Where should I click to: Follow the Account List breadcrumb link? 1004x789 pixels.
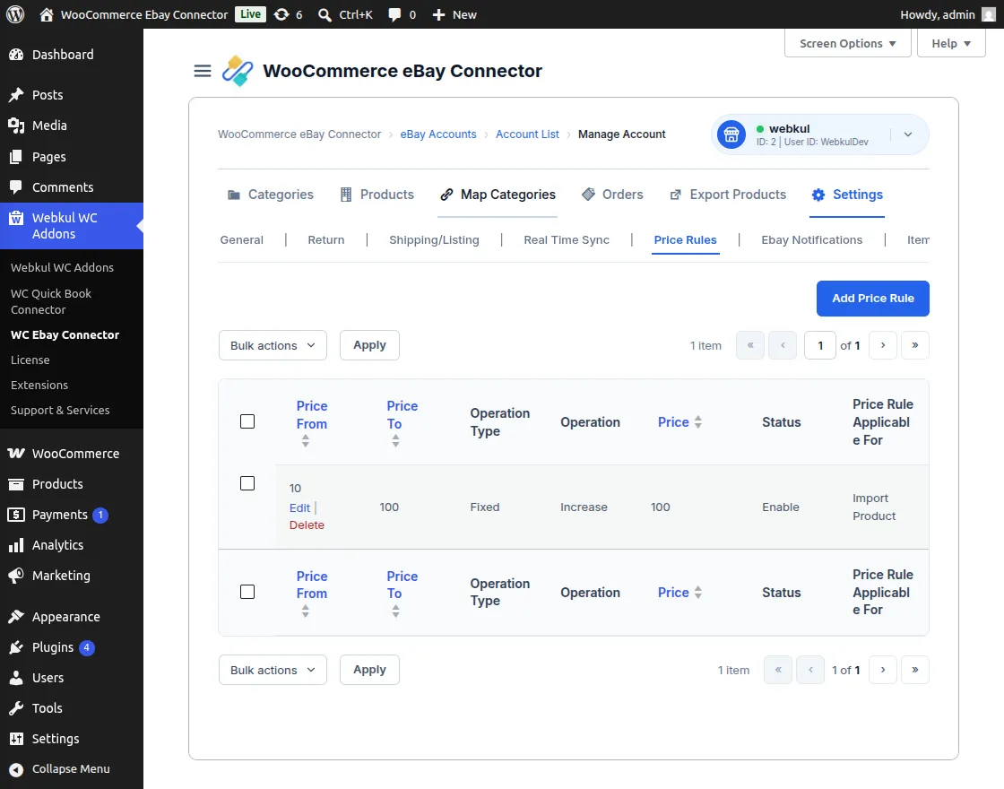pos(527,134)
